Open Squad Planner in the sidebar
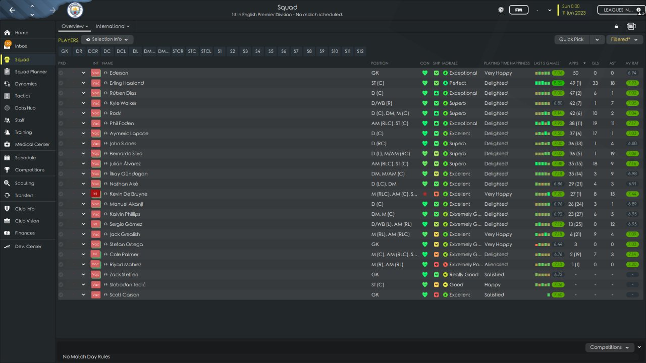Image resolution: width=646 pixels, height=363 pixels. point(31,72)
